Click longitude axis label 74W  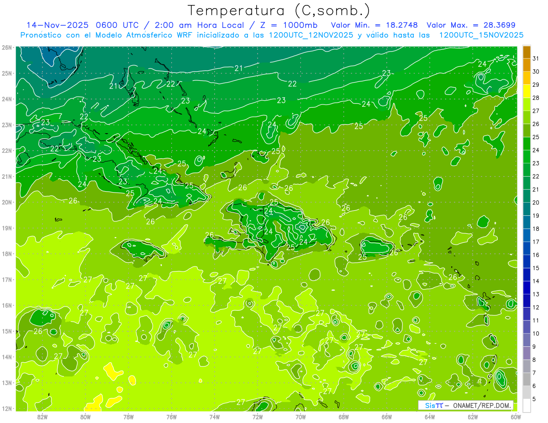pos(215,417)
